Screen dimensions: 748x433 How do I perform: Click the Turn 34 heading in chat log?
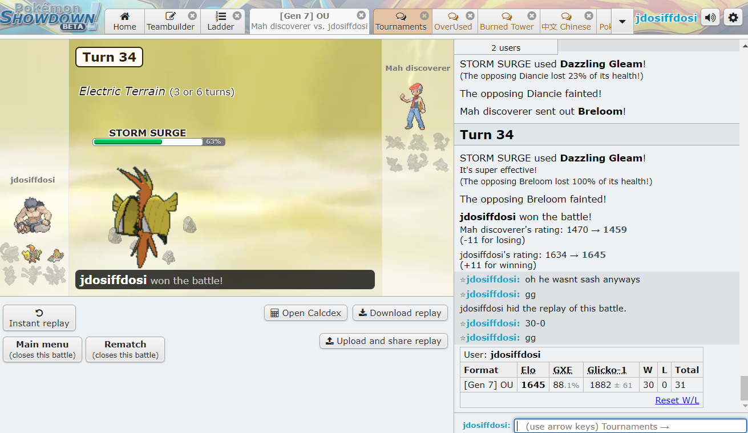pyautogui.click(x=487, y=135)
